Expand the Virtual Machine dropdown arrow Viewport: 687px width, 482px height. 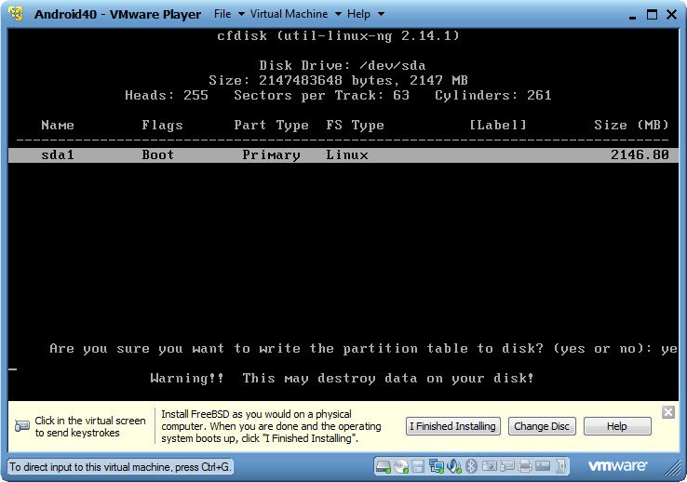click(338, 15)
